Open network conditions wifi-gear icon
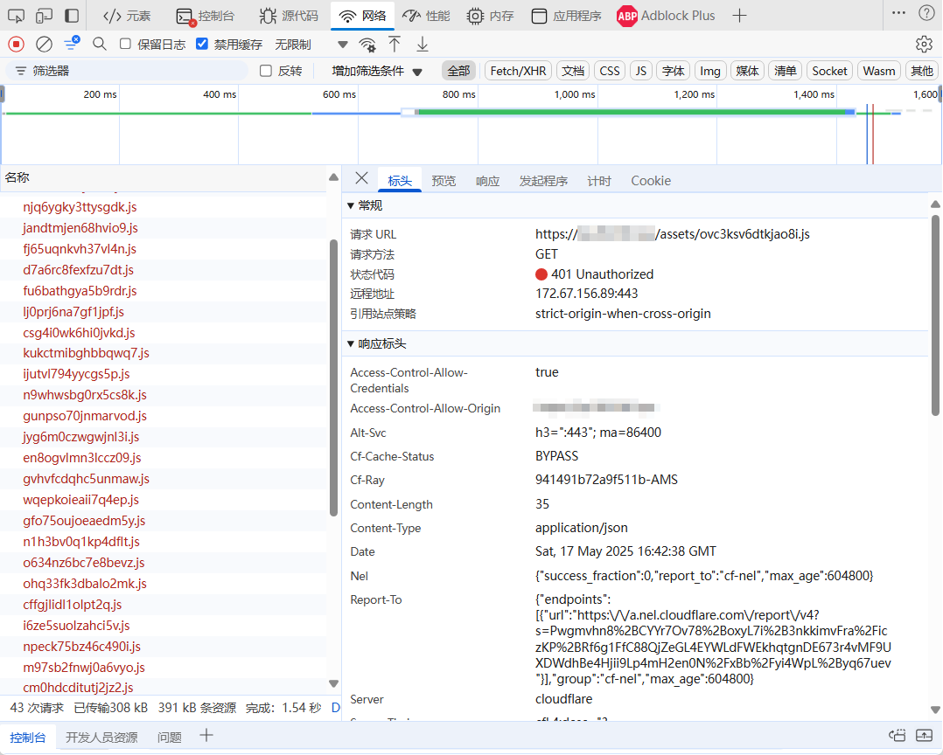The width and height of the screenshot is (943, 755). pos(367,45)
